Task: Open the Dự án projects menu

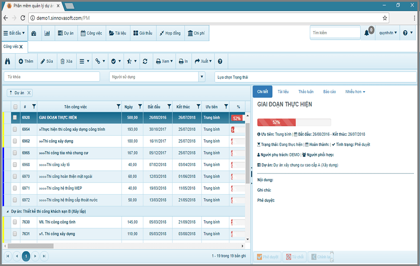Action: [x=66, y=33]
